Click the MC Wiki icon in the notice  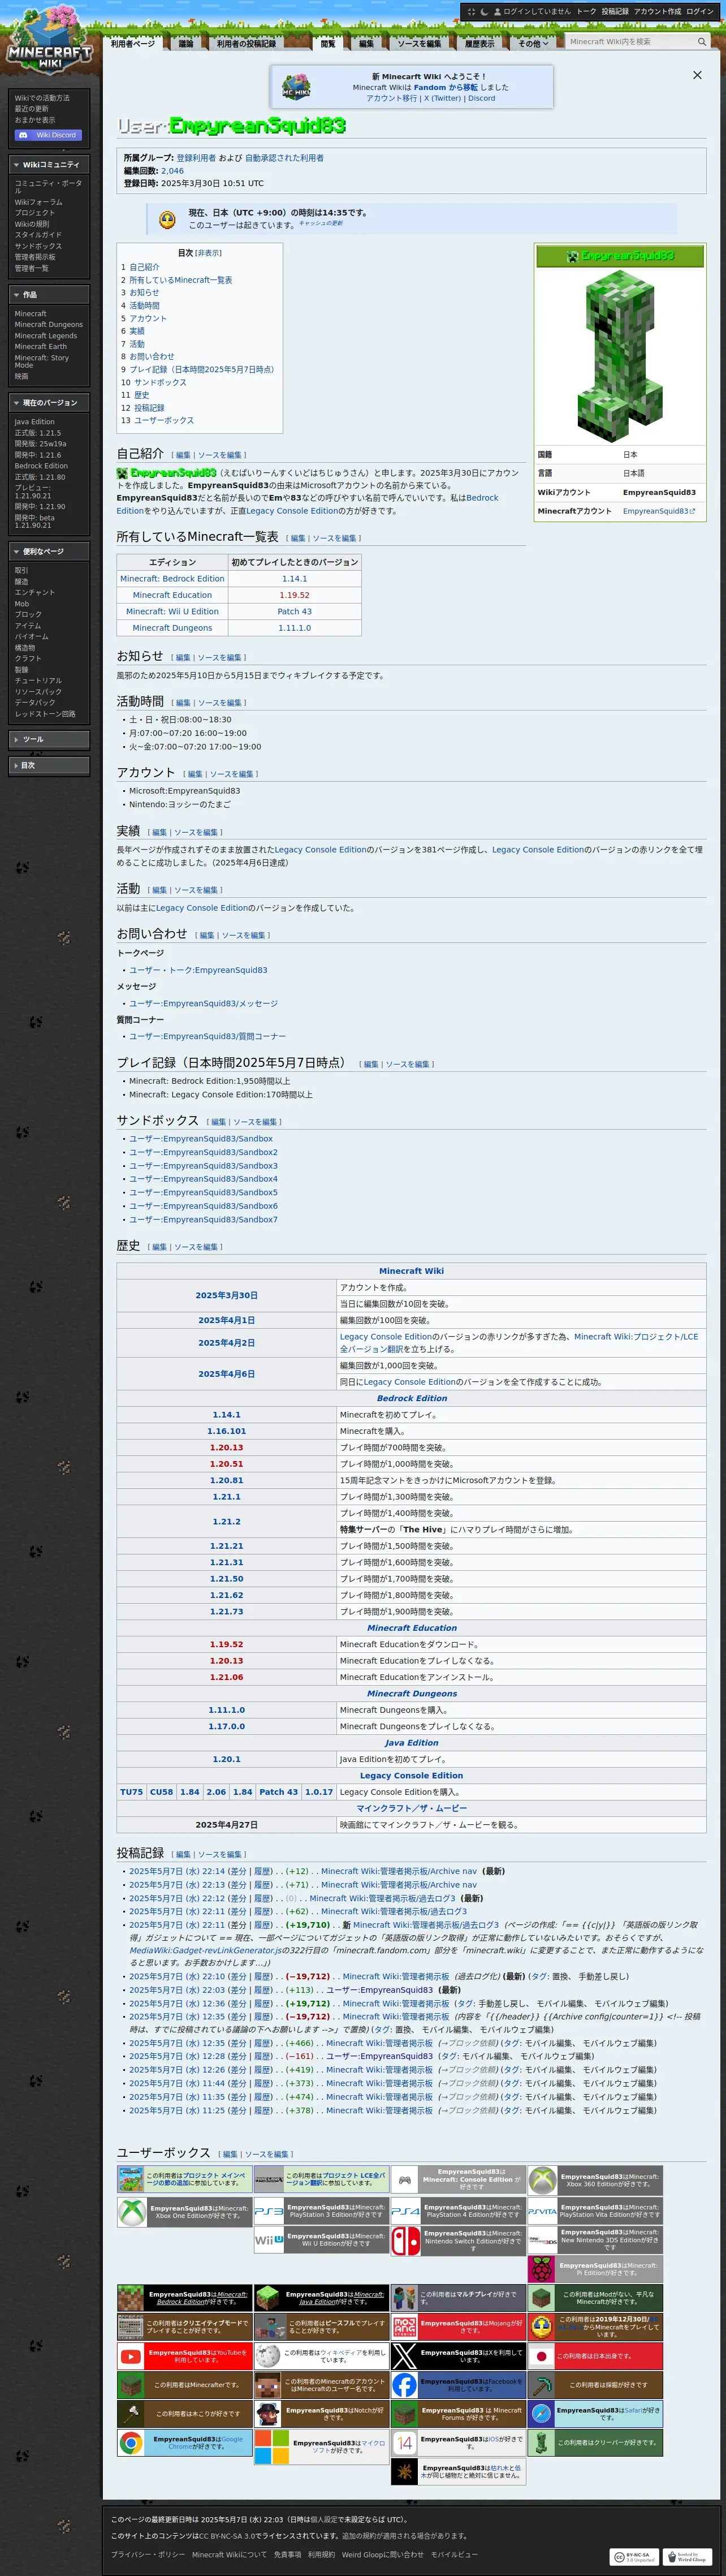[296, 87]
